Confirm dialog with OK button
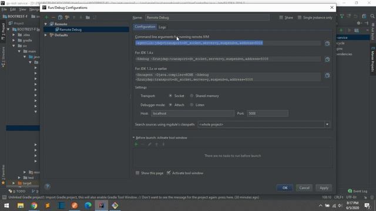The height and width of the screenshot is (211, 376). pos(284,188)
